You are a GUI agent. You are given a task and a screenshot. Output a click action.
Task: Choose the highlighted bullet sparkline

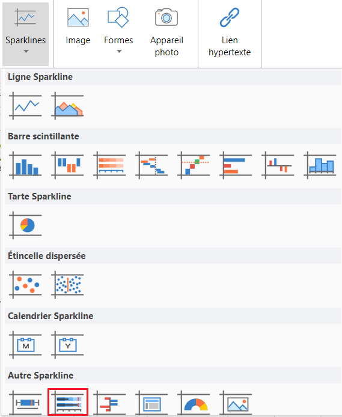(x=68, y=402)
